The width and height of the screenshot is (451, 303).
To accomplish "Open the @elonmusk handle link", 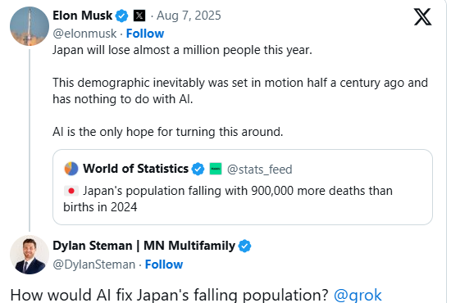I will point(84,34).
